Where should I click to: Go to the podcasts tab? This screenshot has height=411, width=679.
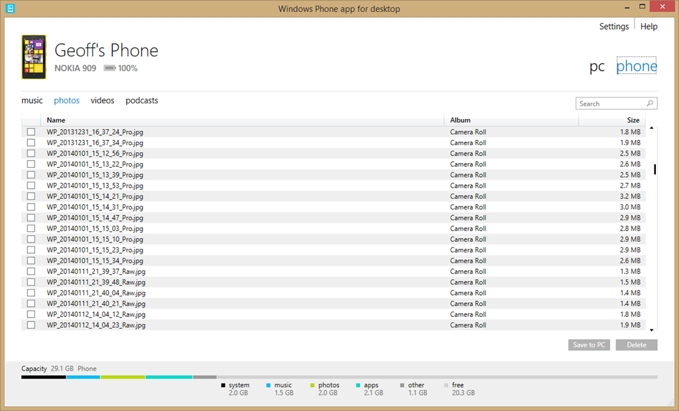tap(142, 101)
